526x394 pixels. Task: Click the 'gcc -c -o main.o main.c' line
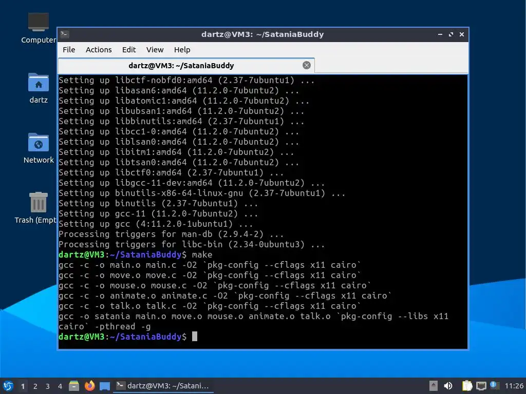(210, 265)
